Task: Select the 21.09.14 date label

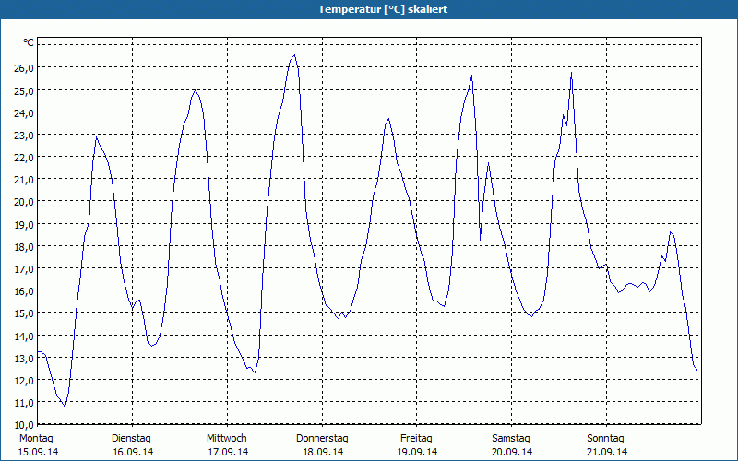Action: (607, 452)
